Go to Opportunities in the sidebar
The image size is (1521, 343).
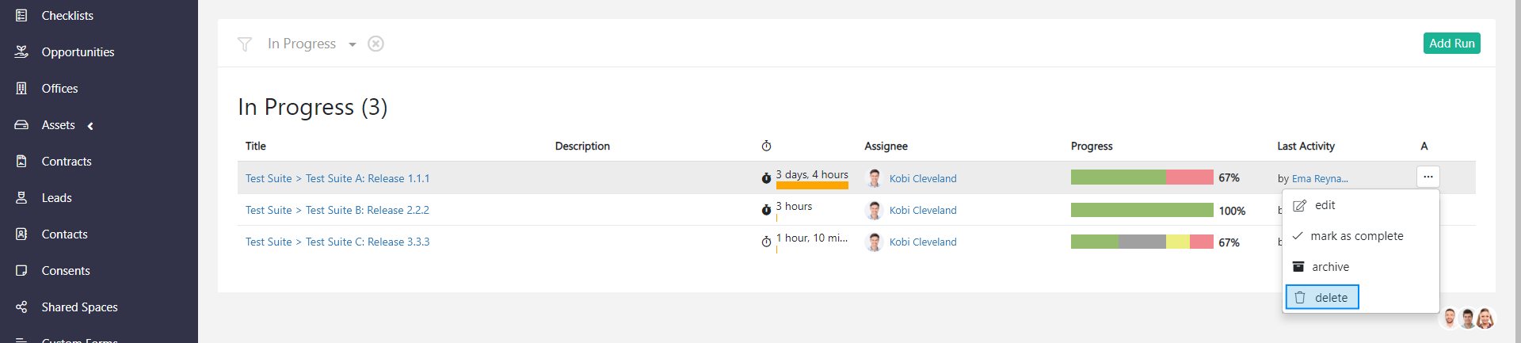pyautogui.click(x=78, y=52)
